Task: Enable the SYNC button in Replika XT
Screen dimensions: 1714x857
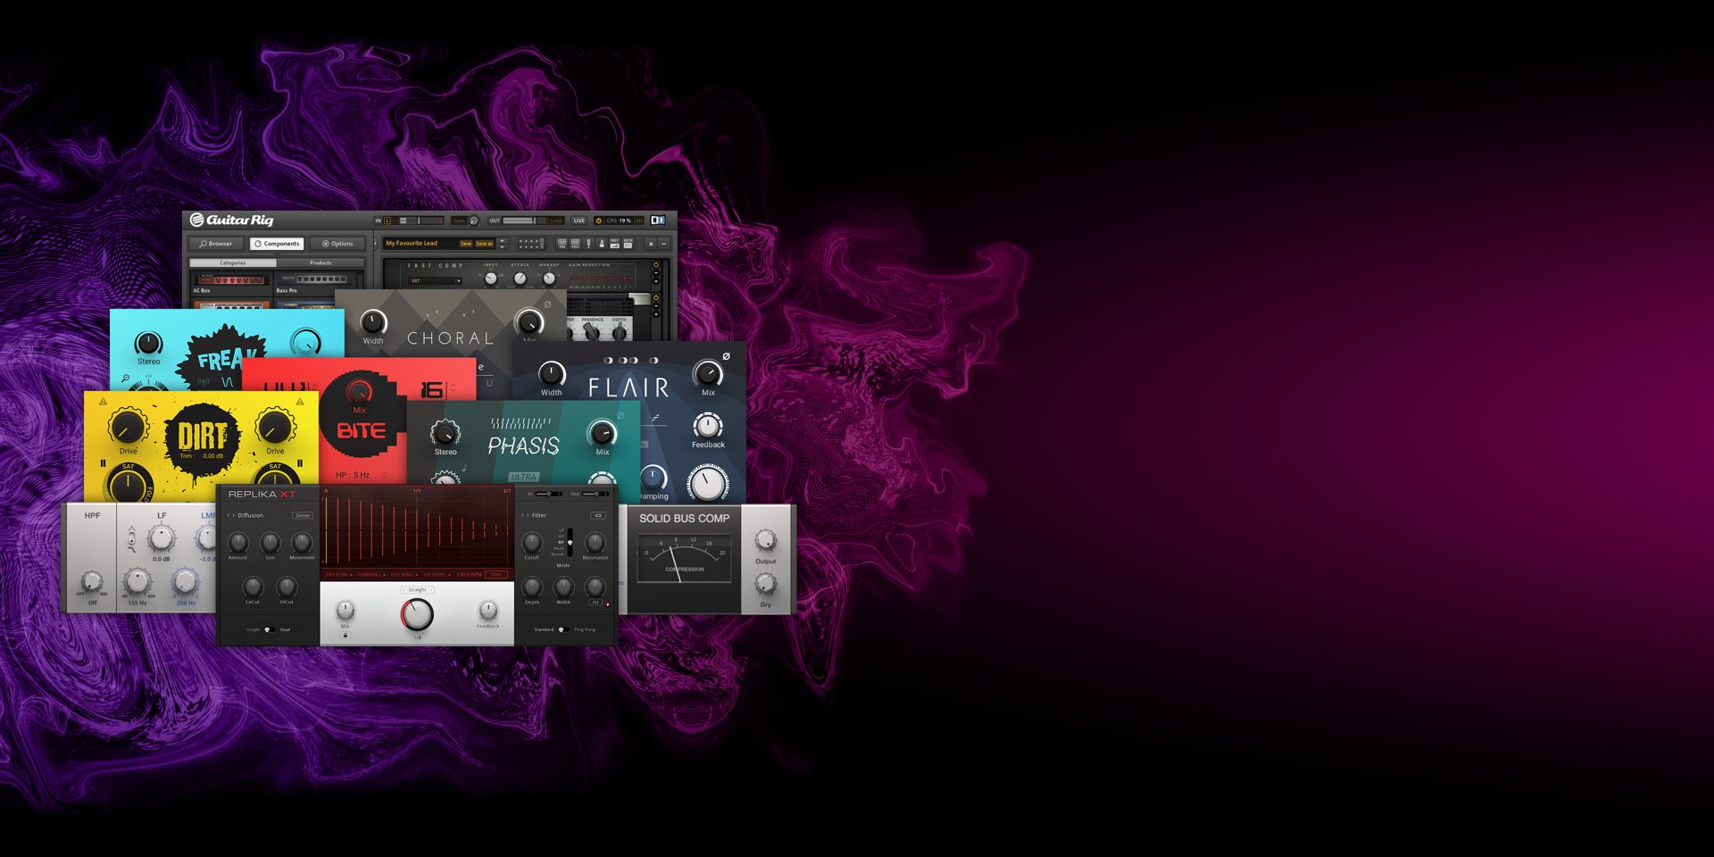Action: [497, 574]
